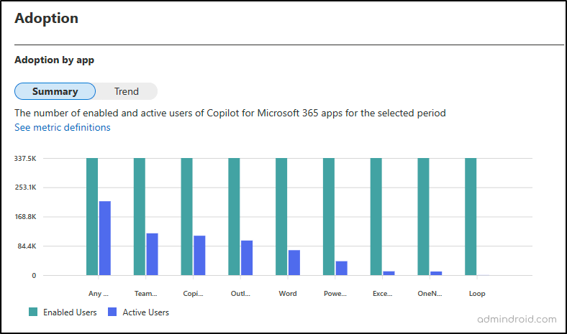Switch to the Trend view tab
This screenshot has height=334, width=567.
127,91
